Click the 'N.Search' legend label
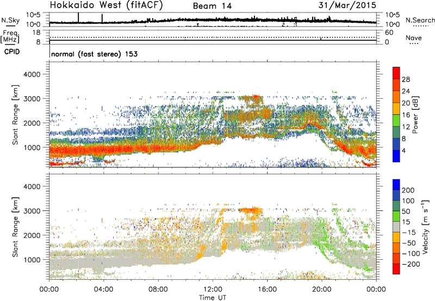Viewport: 435px width, 301px height. pos(420,20)
